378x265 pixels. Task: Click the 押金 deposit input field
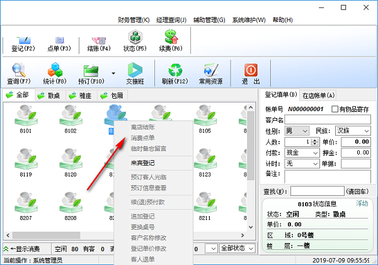click(x=356, y=153)
